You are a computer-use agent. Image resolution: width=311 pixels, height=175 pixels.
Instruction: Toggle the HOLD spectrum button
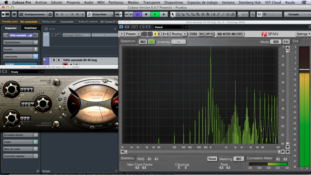tap(143, 42)
